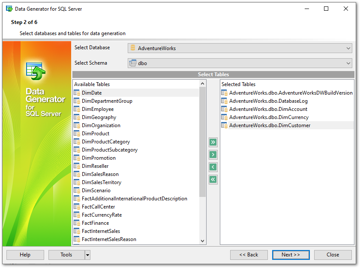Image resolution: width=360 pixels, height=268 pixels.
Task: Select DimGeography in Available Tables
Action: click(136, 117)
